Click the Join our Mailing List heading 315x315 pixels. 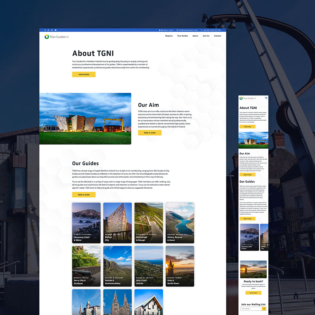(x=253, y=304)
